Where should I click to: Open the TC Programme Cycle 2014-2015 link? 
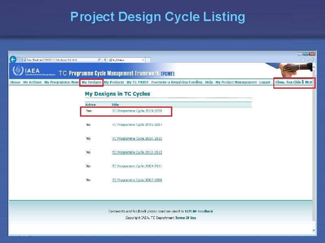tap(136, 138)
